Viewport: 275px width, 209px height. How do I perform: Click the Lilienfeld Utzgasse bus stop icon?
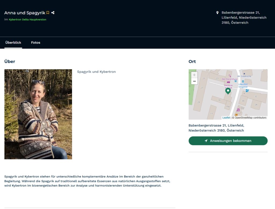click(243, 81)
